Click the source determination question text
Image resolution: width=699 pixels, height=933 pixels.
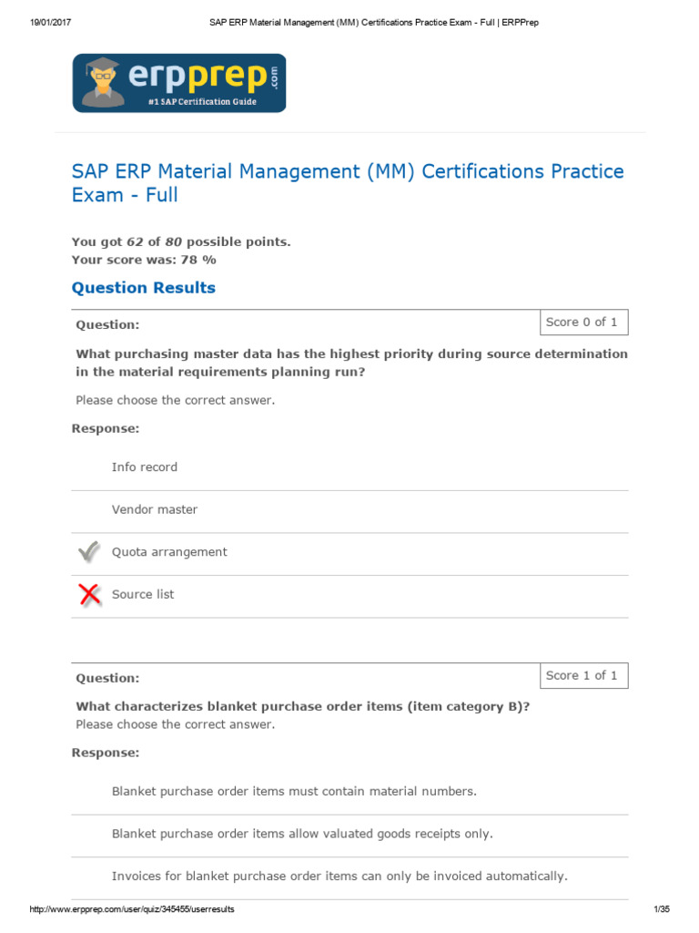coord(351,363)
